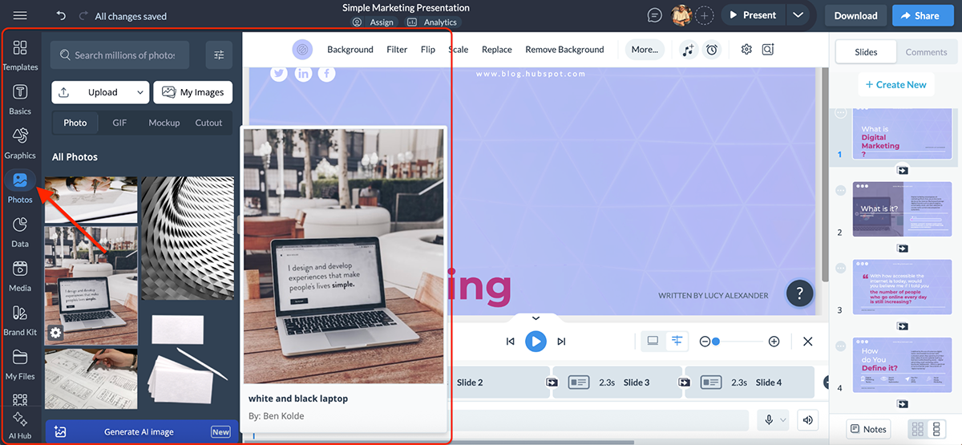This screenshot has height=445, width=962.
Task: Open the Graphics sidebar panel
Action: (20, 142)
